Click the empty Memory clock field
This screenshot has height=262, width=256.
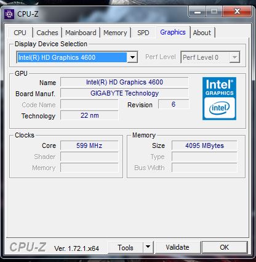point(89,168)
